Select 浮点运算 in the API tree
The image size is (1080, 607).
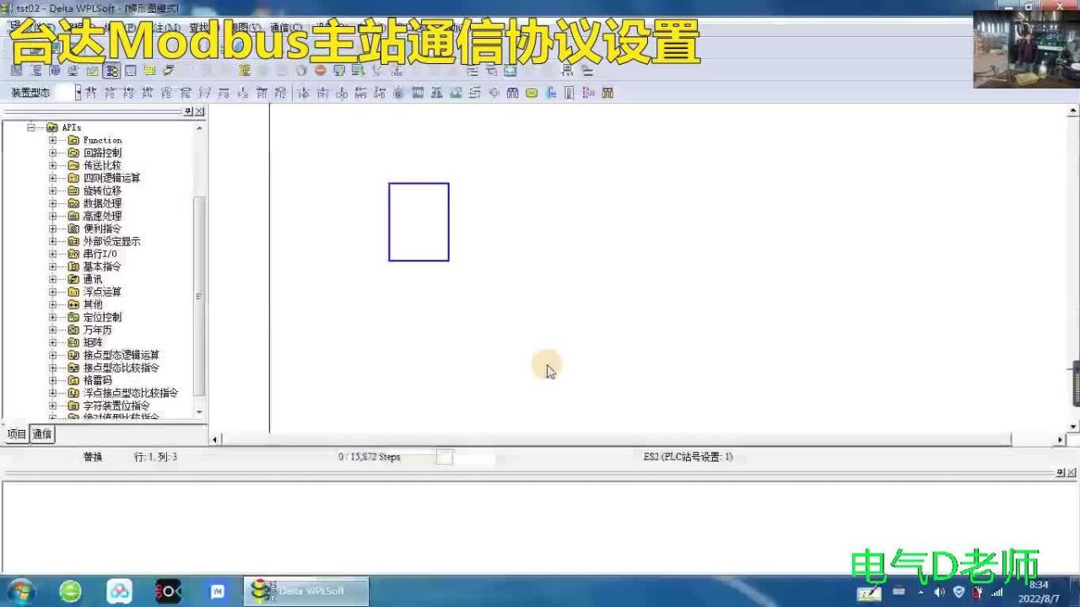point(102,292)
